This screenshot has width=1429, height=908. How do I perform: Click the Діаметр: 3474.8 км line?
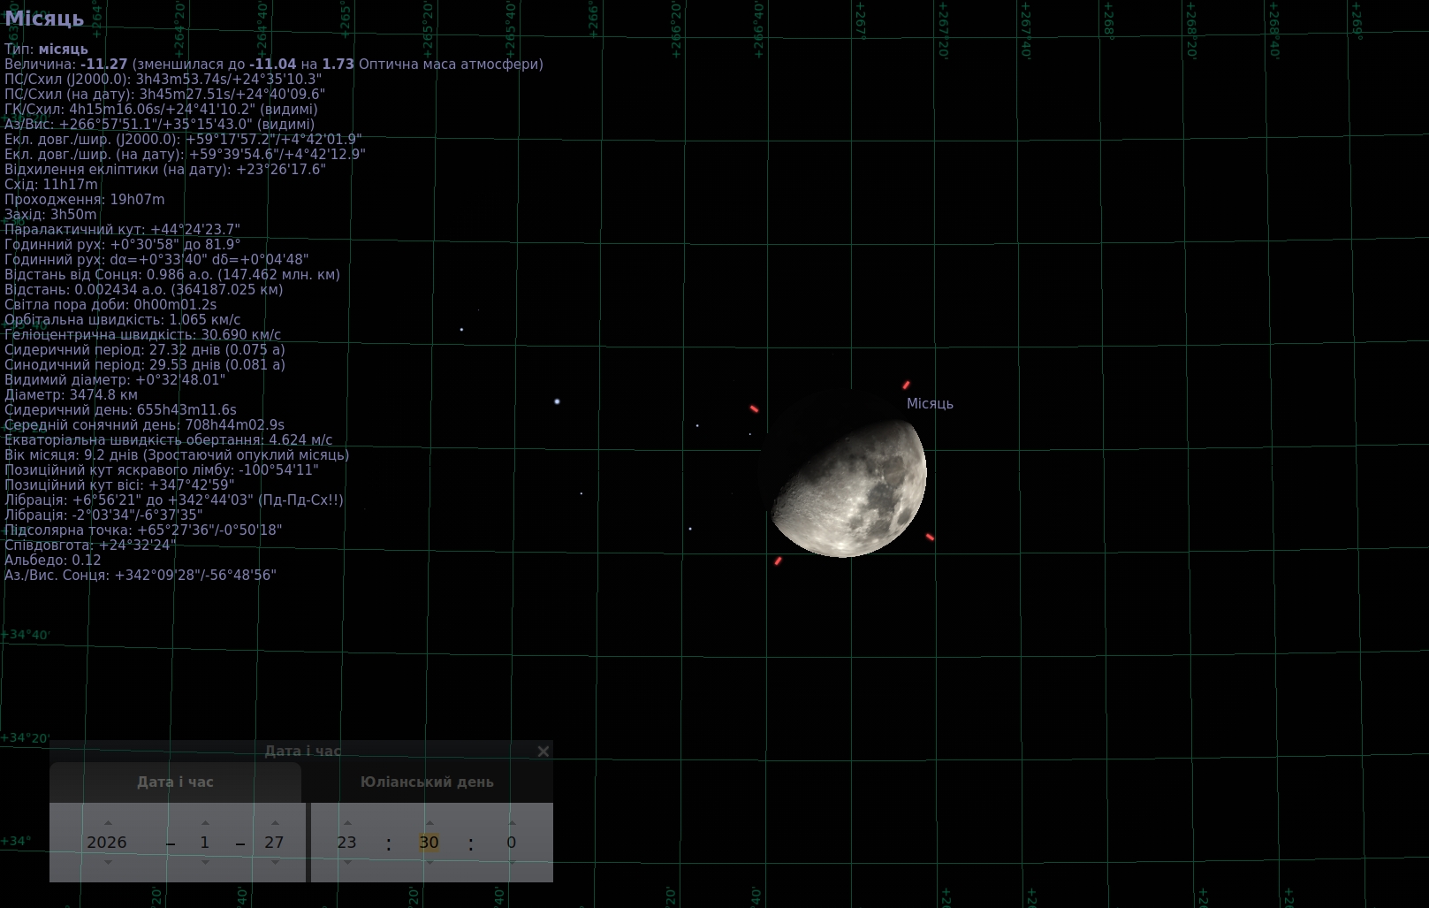click(x=72, y=395)
